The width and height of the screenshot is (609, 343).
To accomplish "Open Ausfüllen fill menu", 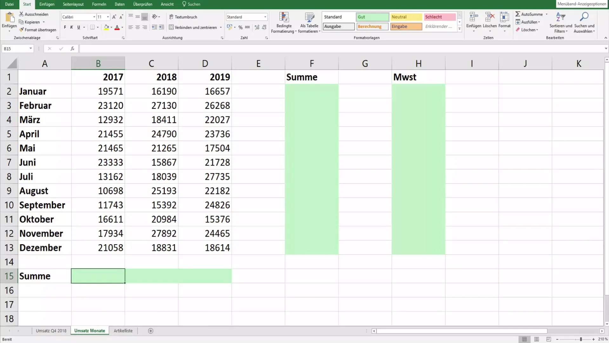I will tap(528, 22).
